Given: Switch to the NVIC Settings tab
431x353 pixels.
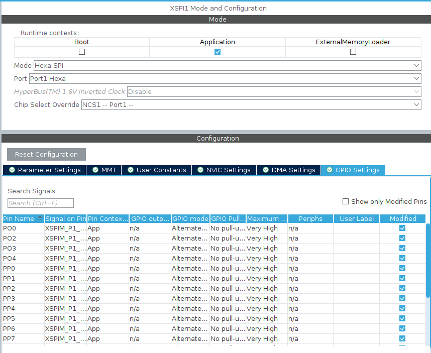Looking at the screenshot, I should 224,170.
